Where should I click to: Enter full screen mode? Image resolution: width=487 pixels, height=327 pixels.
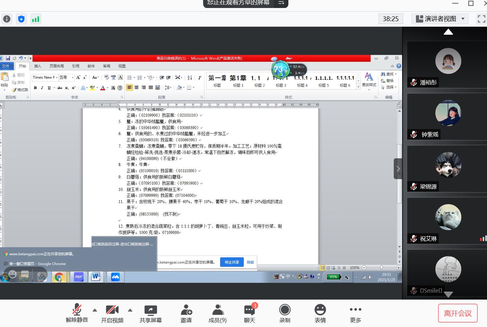pyautogui.click(x=481, y=19)
